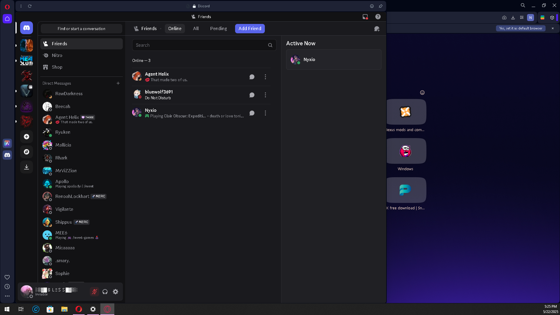Unmute the microphone

[94, 292]
